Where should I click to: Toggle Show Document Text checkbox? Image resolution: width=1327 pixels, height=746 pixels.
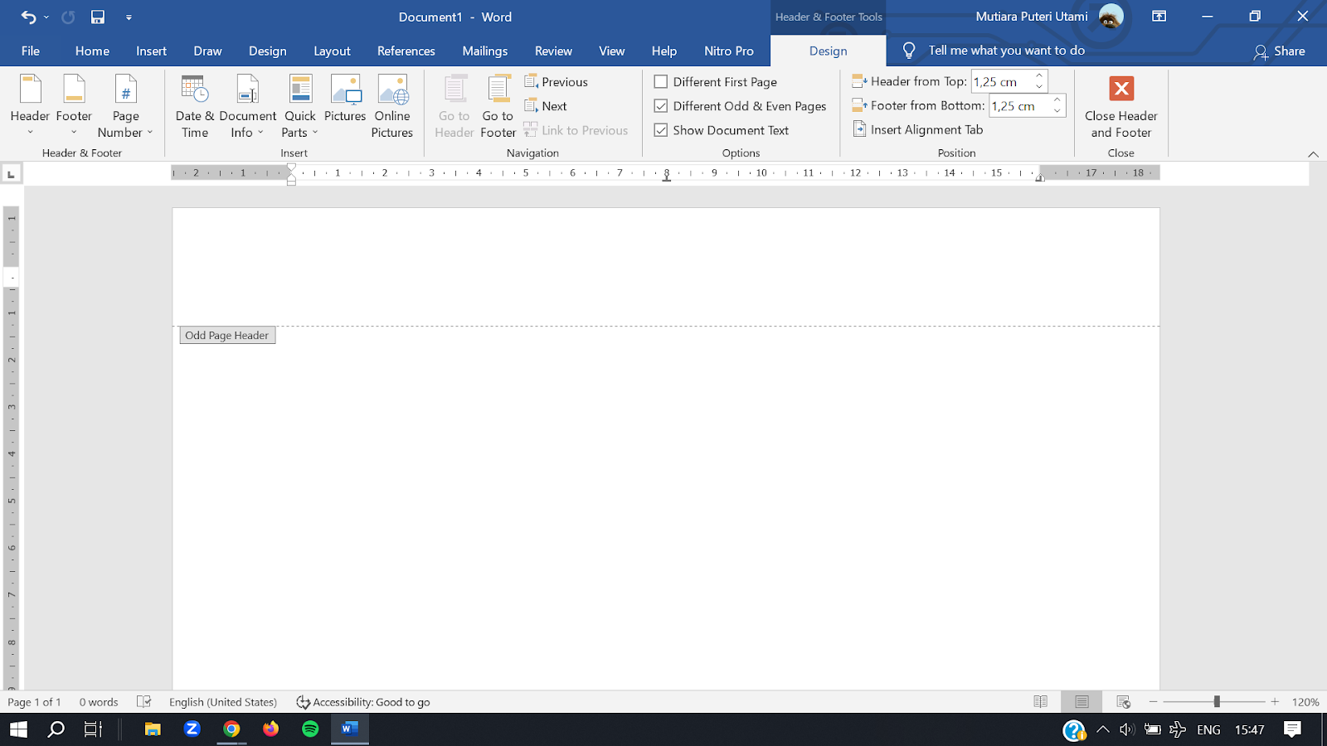(x=661, y=130)
